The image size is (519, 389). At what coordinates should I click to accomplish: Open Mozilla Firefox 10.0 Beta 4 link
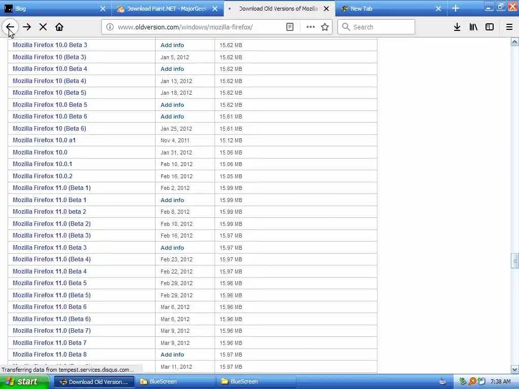50,69
